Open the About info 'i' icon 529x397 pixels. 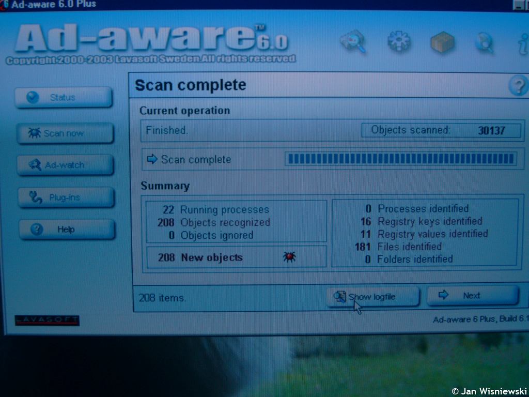[x=522, y=43]
